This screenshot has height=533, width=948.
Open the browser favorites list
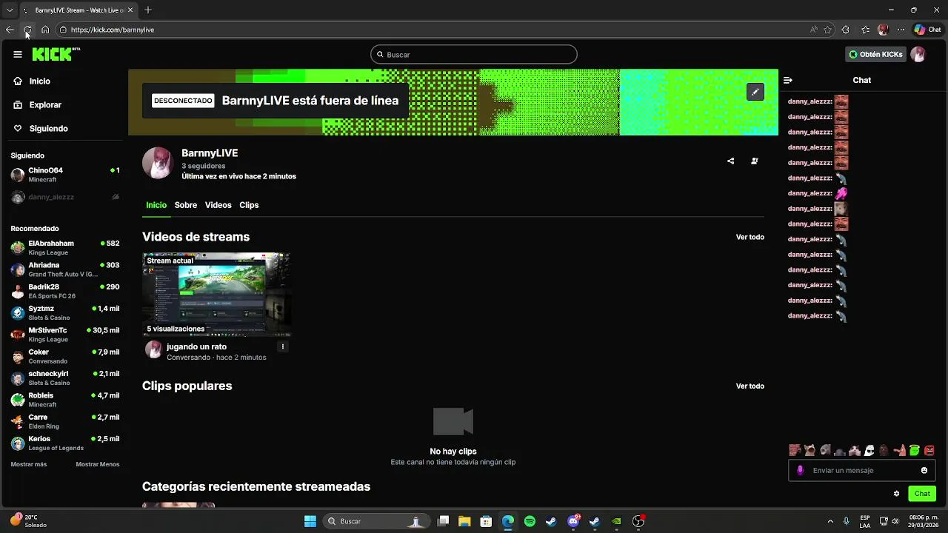tap(865, 30)
